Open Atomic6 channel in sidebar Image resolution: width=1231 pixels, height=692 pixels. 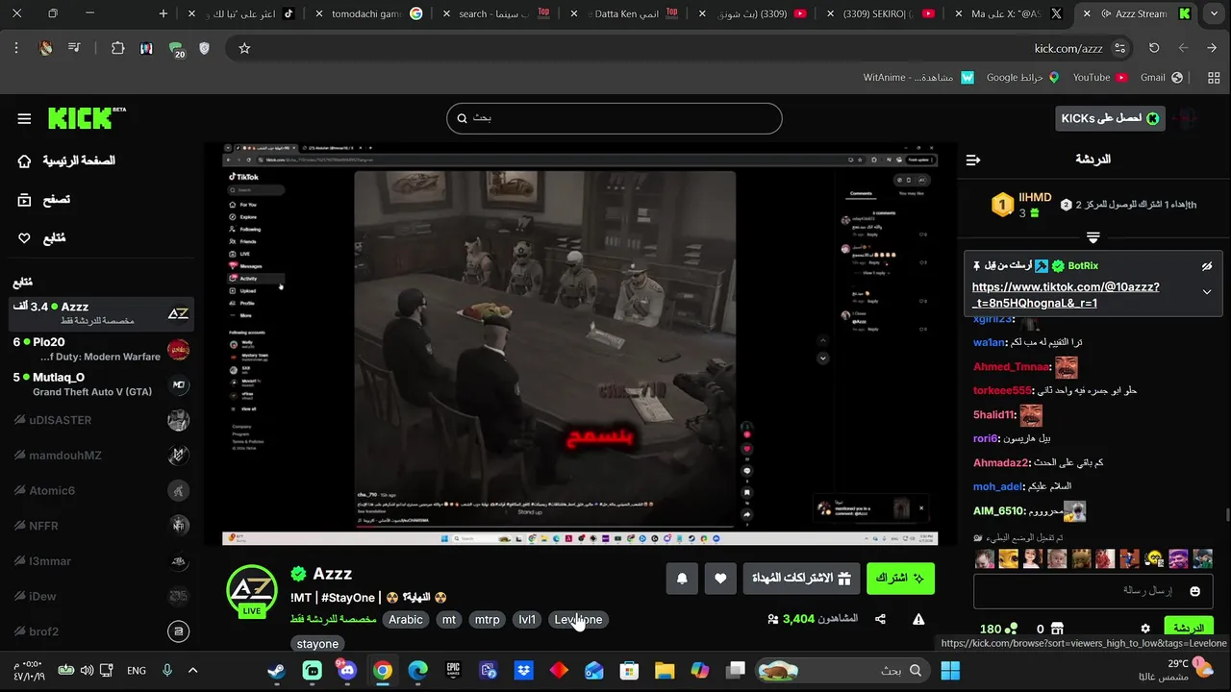pos(101,491)
